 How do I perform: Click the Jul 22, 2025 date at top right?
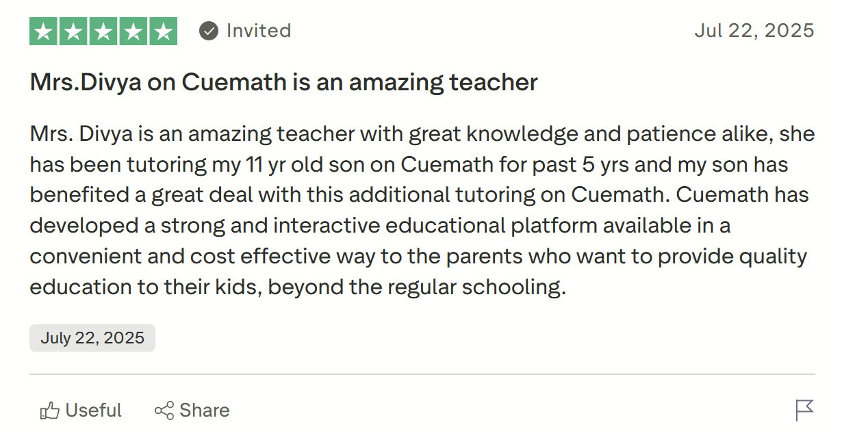(x=754, y=30)
